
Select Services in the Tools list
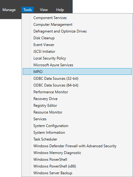coord(77,119)
